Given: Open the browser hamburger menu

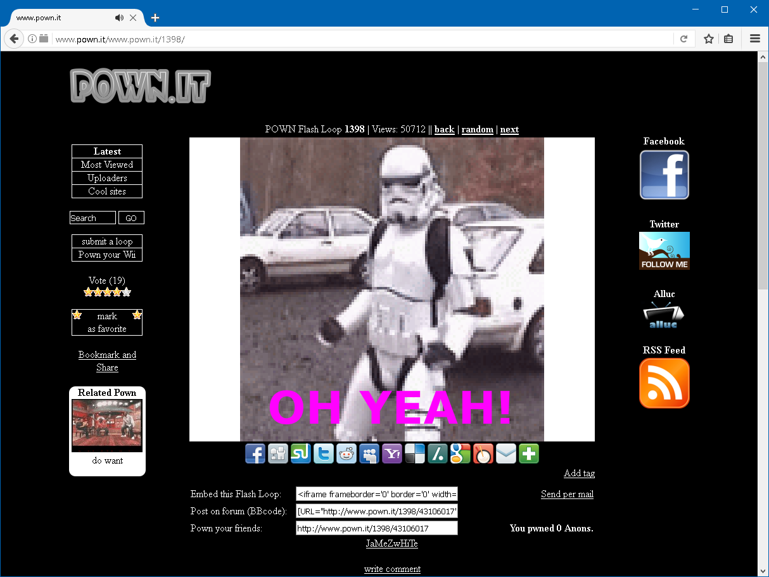Looking at the screenshot, I should (x=754, y=39).
